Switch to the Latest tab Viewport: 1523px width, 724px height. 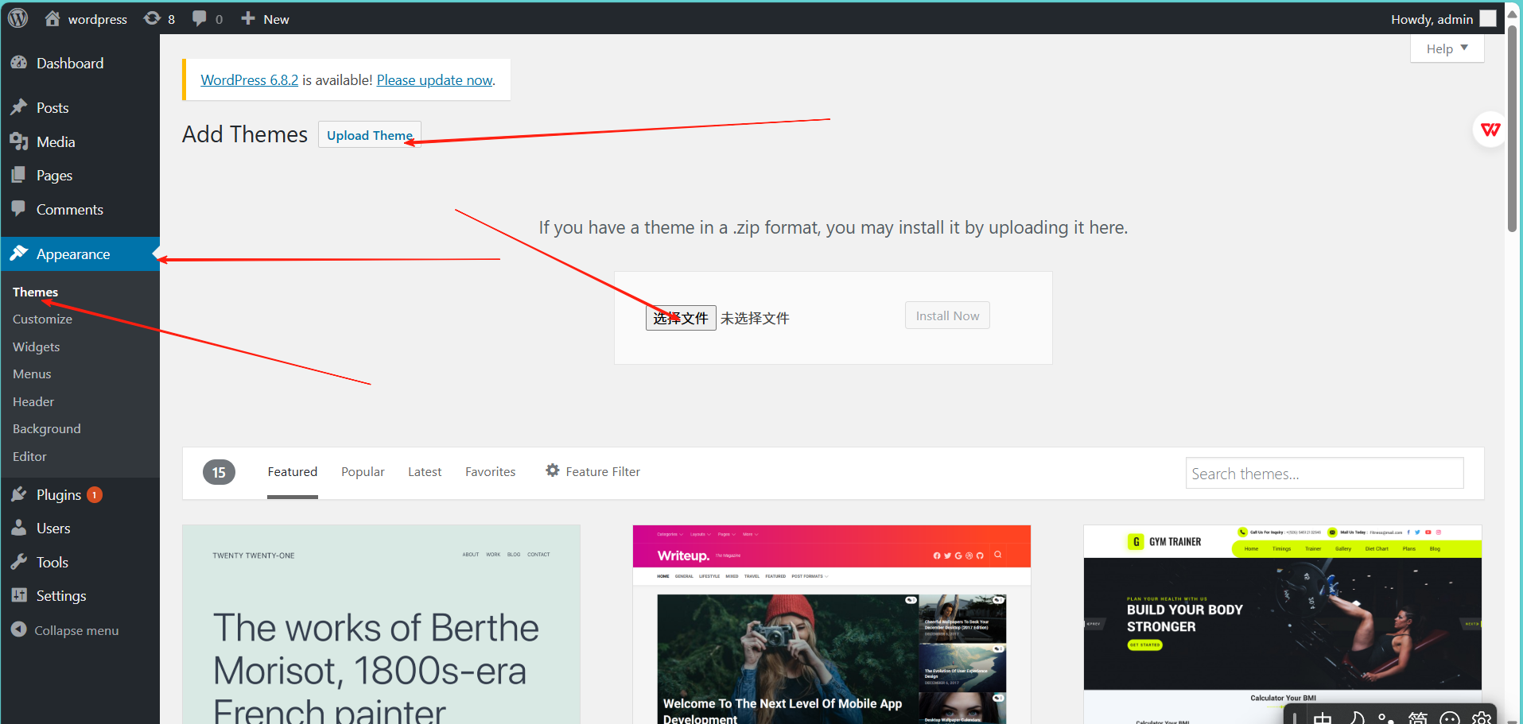point(425,472)
